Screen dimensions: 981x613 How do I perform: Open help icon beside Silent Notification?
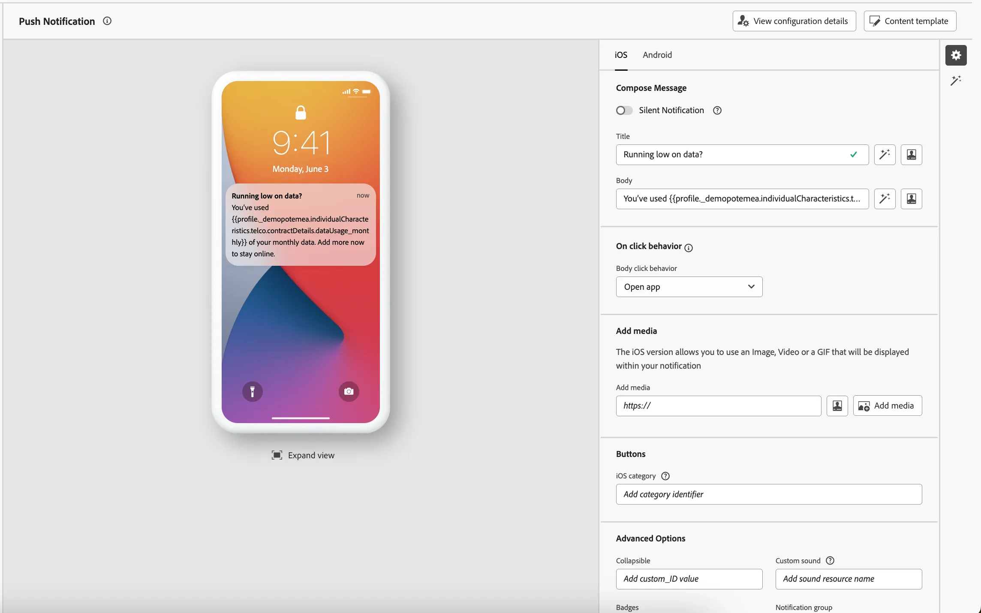click(717, 111)
